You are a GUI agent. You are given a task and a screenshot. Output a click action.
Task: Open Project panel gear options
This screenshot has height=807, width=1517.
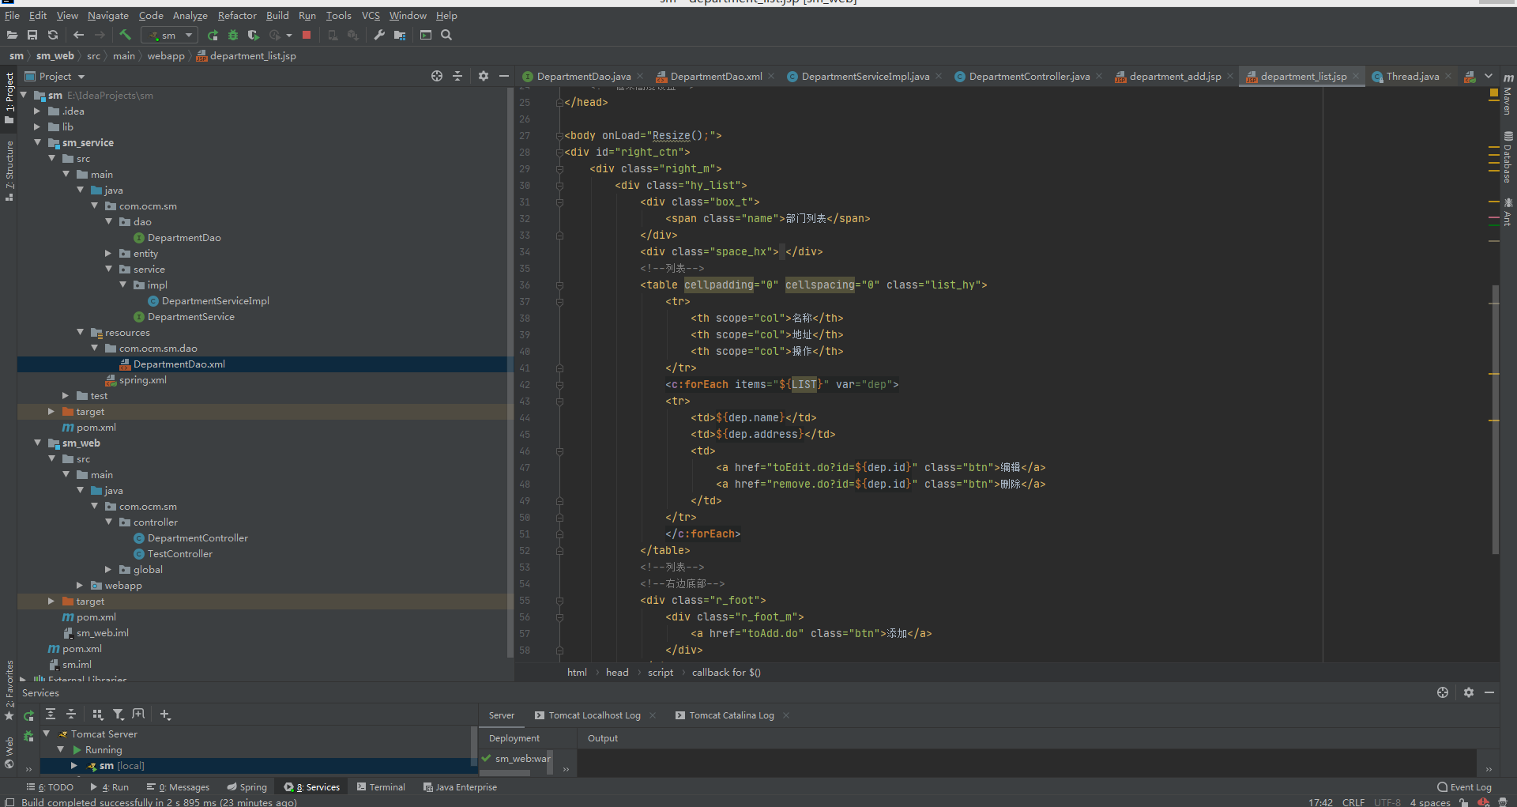point(484,76)
